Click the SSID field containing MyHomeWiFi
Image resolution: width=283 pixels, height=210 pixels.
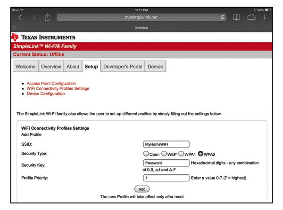coord(166,144)
